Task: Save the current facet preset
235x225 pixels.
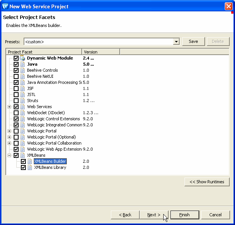Action: pos(193,41)
